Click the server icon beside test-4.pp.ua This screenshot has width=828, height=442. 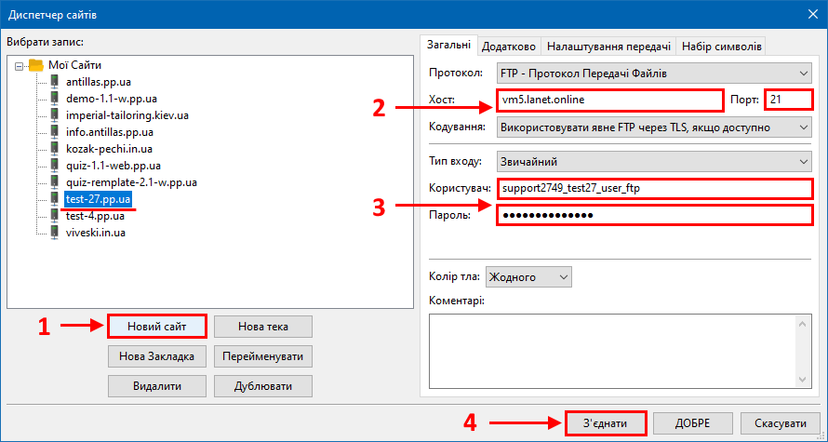pyautogui.click(x=55, y=216)
